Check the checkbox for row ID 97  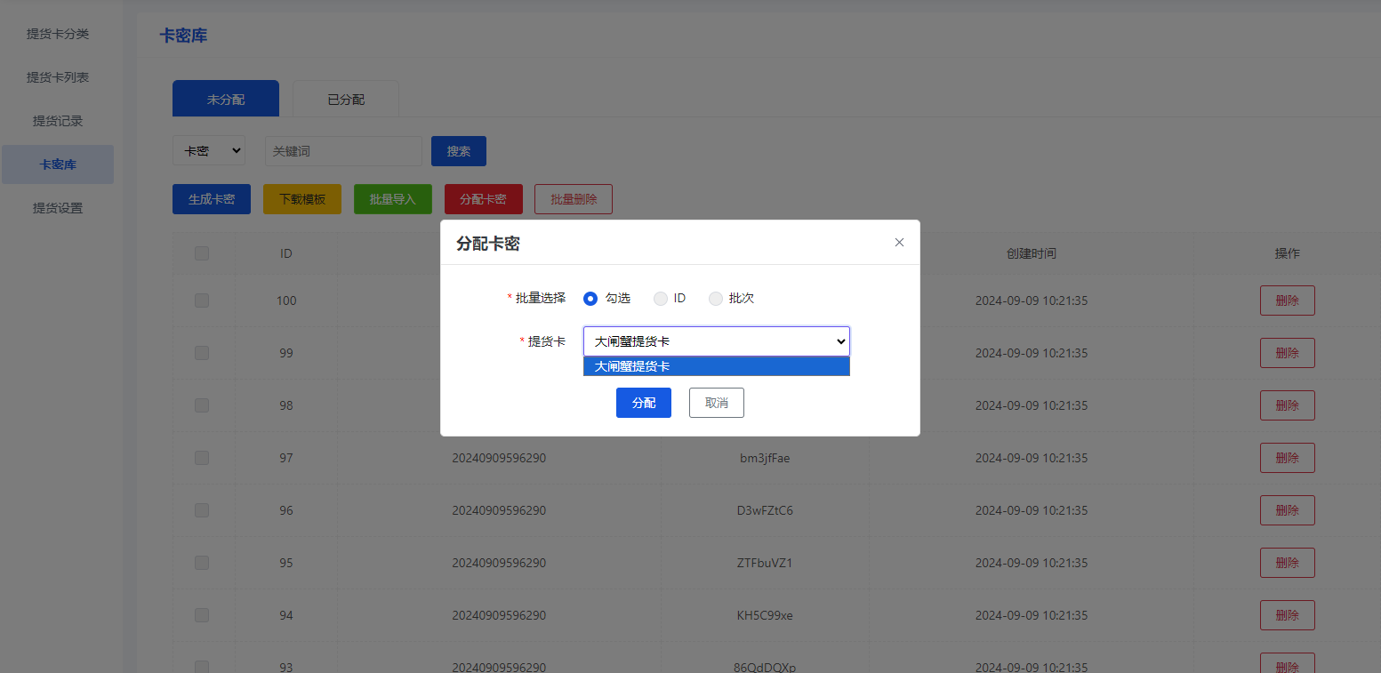tap(202, 457)
